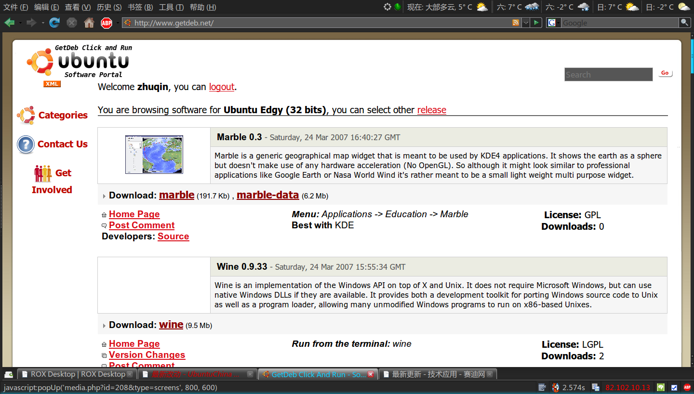Screen dimensions: 694x394
Task: Click the new tab icon left of tab bar
Action: [9, 374]
